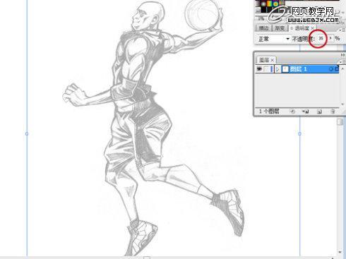Click make/release clipping mask icon

pos(292,112)
